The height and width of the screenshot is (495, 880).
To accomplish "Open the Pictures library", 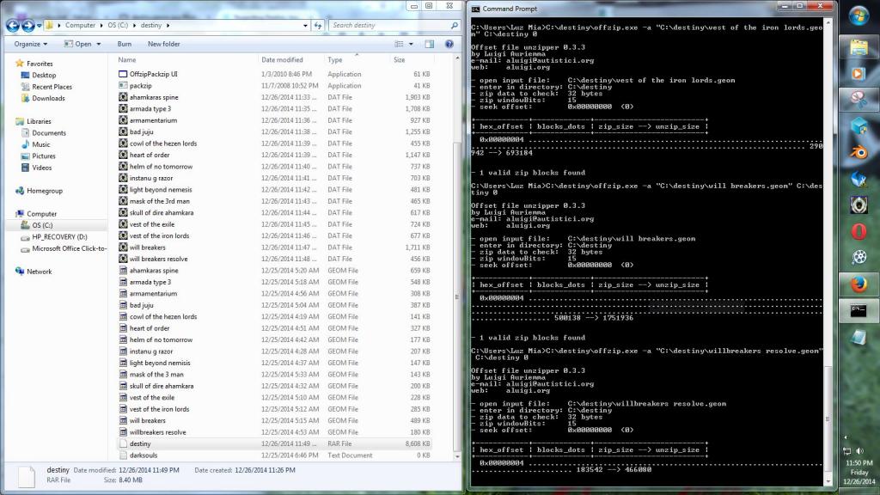I will point(44,156).
